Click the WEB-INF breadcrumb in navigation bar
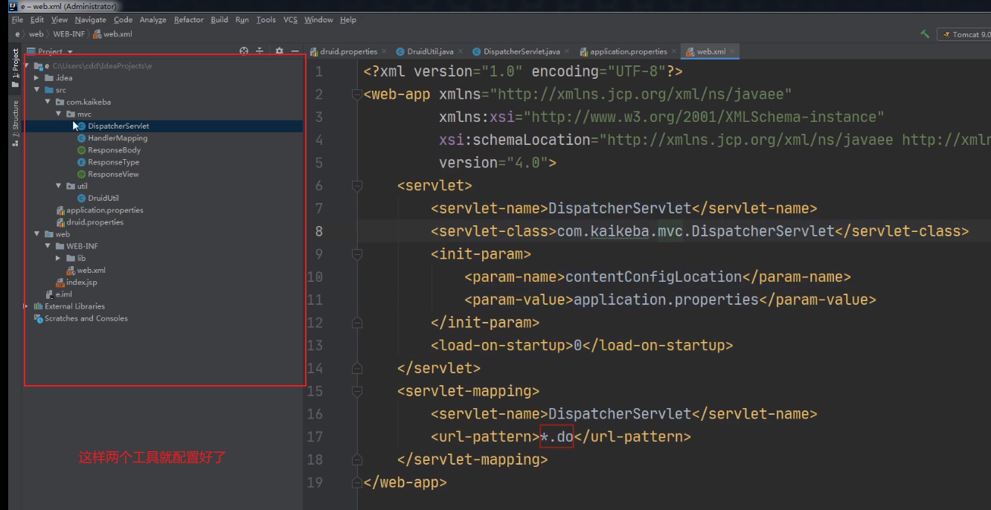Image resolution: width=991 pixels, height=510 pixels. (69, 34)
